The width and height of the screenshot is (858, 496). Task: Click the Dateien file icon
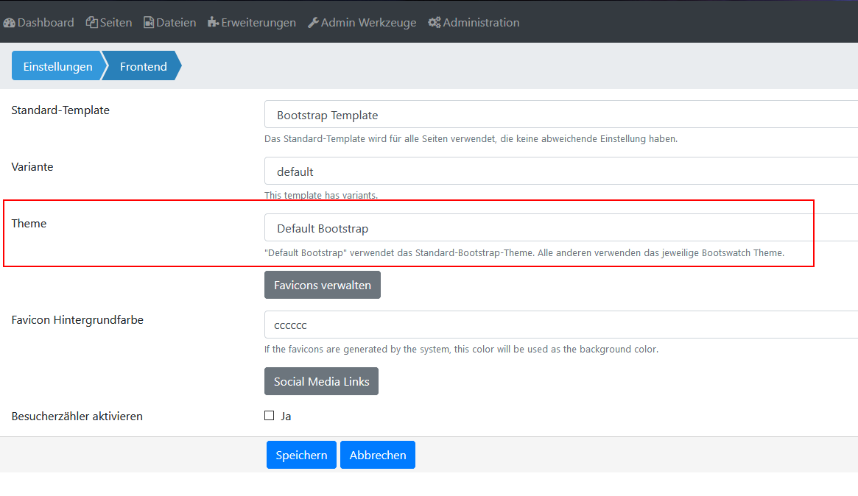(x=148, y=22)
